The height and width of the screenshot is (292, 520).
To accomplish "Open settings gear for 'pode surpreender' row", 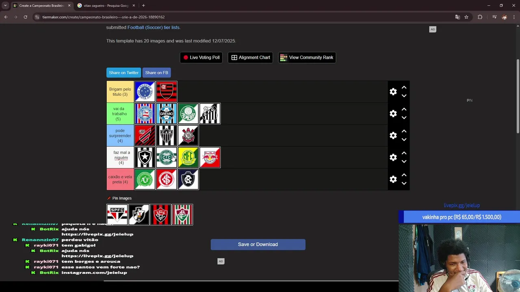I will 393,135.
